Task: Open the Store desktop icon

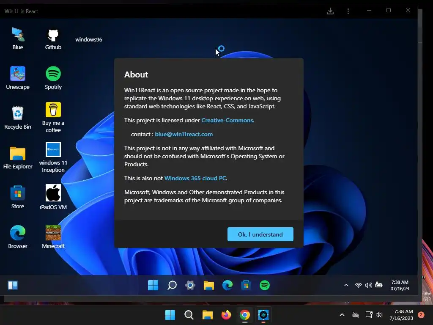Action: pyautogui.click(x=18, y=198)
